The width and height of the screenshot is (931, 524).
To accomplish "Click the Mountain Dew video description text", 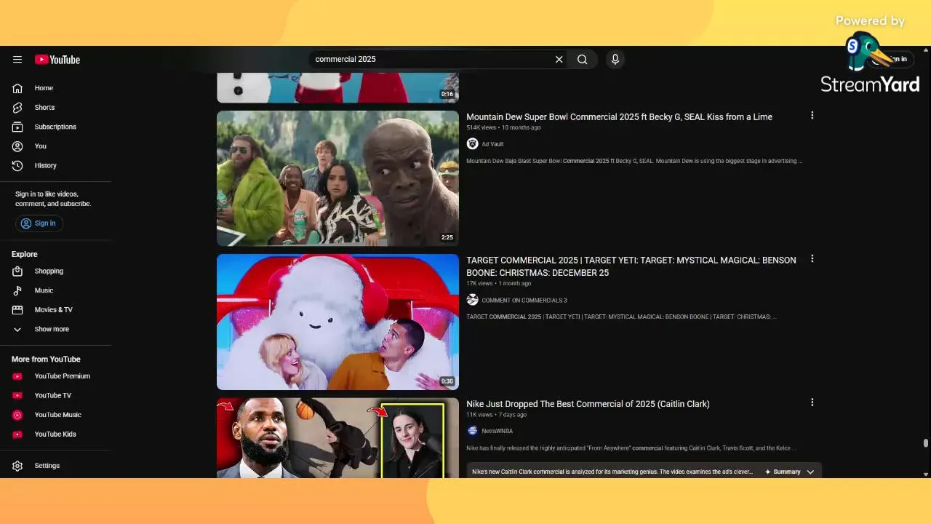I will (634, 161).
